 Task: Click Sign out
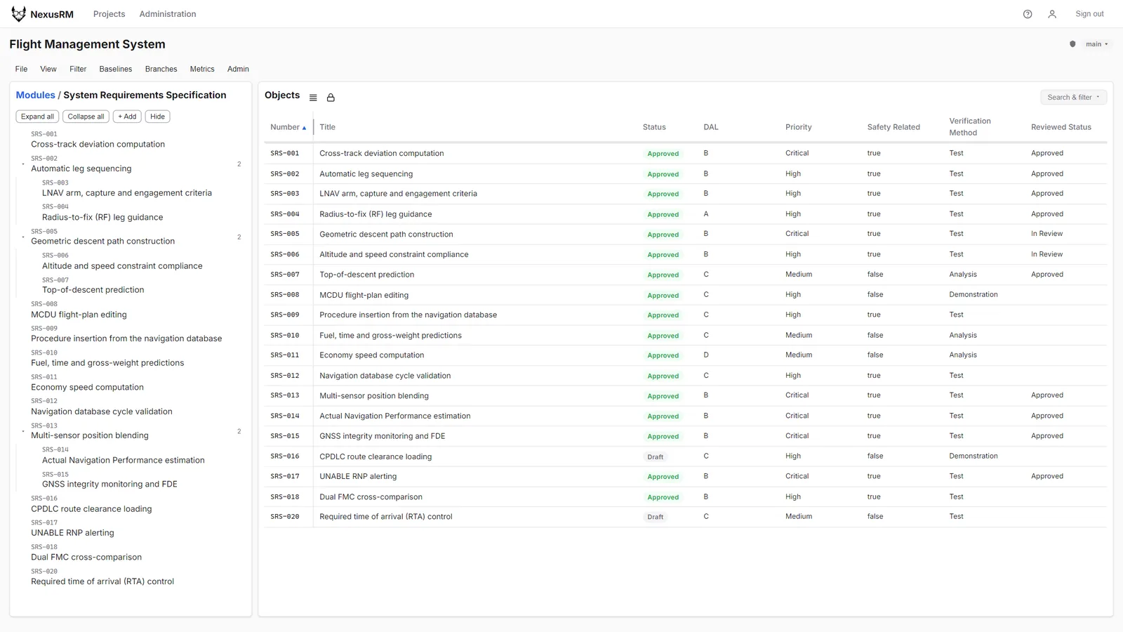pos(1089,14)
